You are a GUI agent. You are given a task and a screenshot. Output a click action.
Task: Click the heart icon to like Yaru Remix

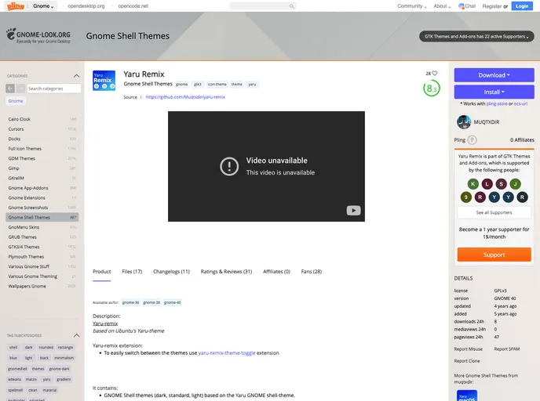pyautogui.click(x=435, y=73)
